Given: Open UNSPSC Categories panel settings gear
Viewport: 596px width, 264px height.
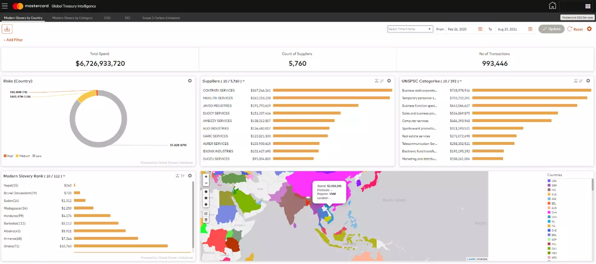Looking at the screenshot, I should (588, 81).
